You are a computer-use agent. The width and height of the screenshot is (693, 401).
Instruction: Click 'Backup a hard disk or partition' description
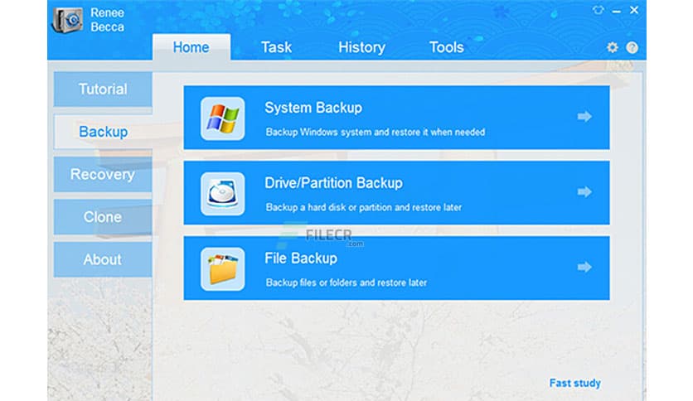click(364, 207)
